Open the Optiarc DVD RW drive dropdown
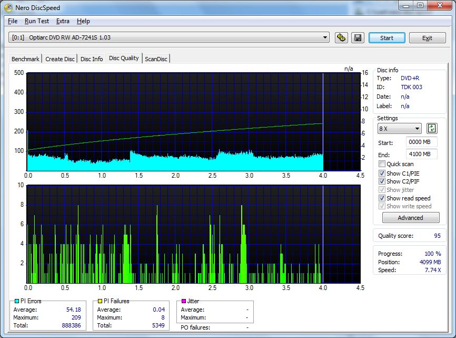 tap(325, 37)
